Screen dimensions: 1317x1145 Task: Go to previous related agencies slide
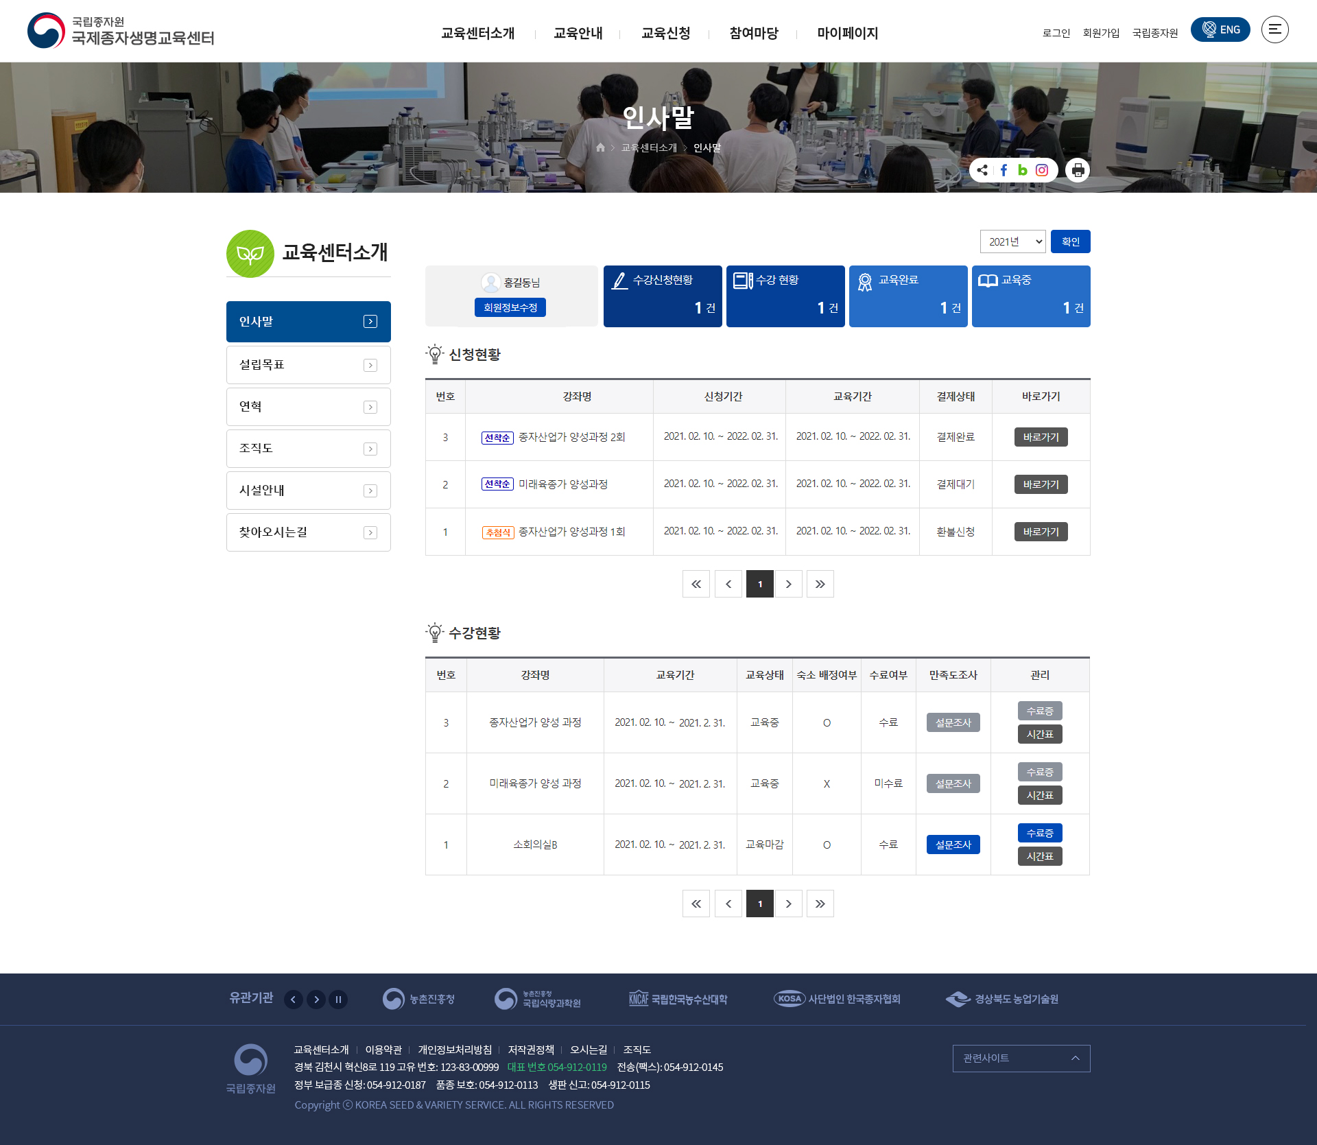[x=294, y=1000]
